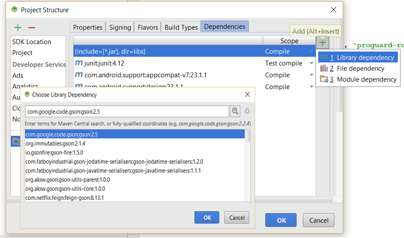Open scope dropdown for appcompat-v7:23.1.1
Viewport: 404px width, 238px height.
(x=312, y=75)
